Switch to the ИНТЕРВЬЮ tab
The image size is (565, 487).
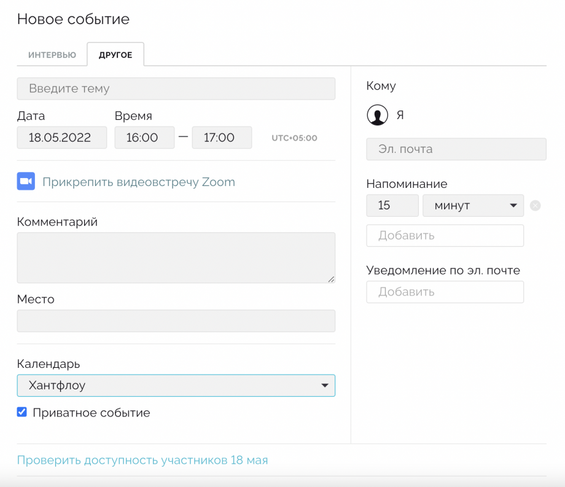point(52,55)
